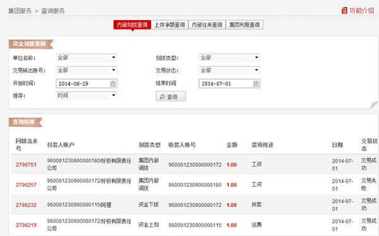Select the 资金上划 transfer type cell
The width and height of the screenshot is (379, 236).
pyautogui.click(x=148, y=225)
